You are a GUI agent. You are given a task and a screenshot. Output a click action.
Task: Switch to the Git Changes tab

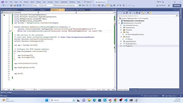(x=134, y=90)
